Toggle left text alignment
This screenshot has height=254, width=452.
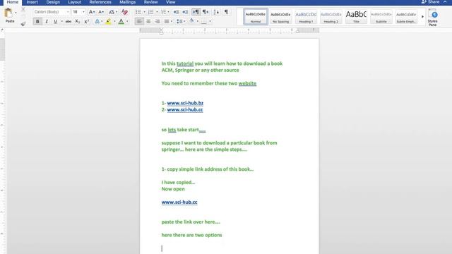pos(139,21)
